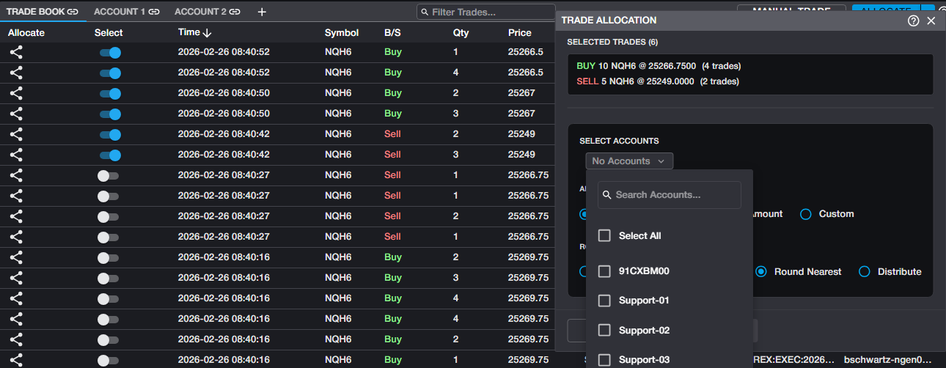Turn off select toggle for first 08:40:52 trade
946x368 pixels.
110,52
